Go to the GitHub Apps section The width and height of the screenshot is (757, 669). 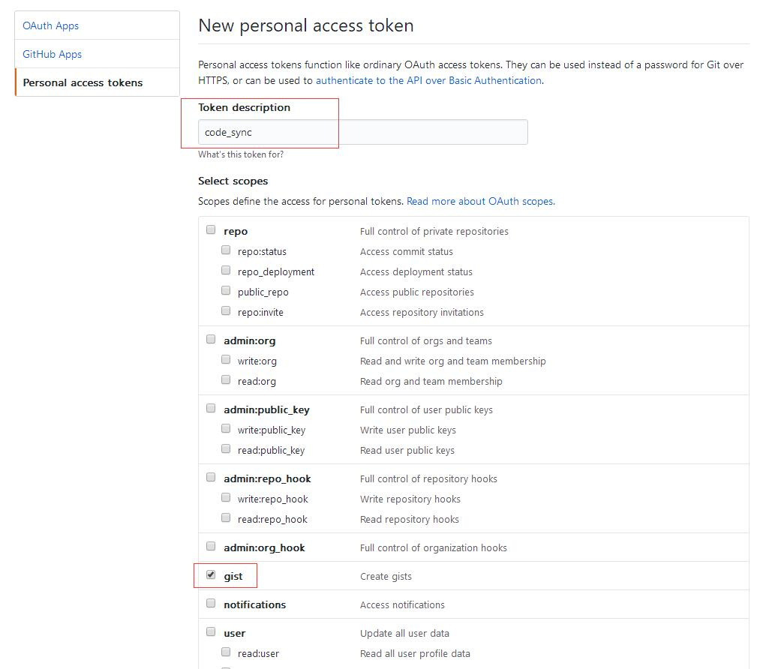click(53, 54)
